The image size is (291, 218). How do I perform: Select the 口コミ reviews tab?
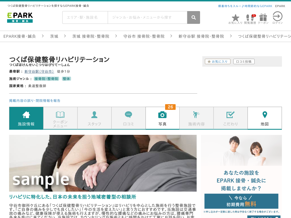pyautogui.click(x=129, y=118)
